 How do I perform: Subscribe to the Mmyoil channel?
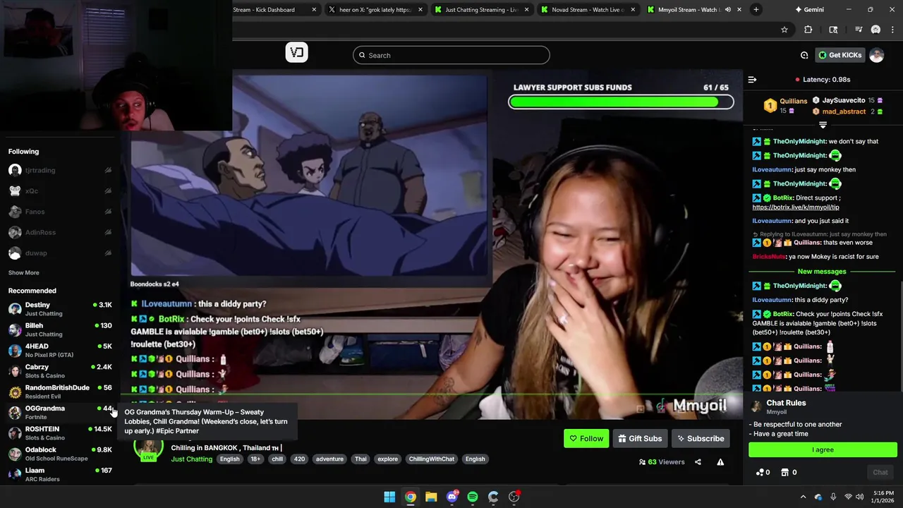(x=701, y=439)
